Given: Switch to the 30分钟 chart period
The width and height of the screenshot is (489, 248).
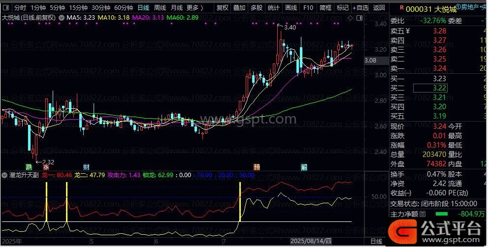Looking at the screenshot, I should [x=101, y=7].
